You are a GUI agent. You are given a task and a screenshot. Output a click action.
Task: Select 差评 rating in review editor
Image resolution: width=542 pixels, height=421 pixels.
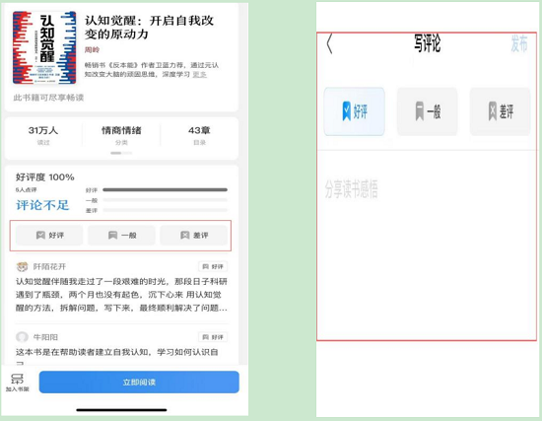coord(500,111)
